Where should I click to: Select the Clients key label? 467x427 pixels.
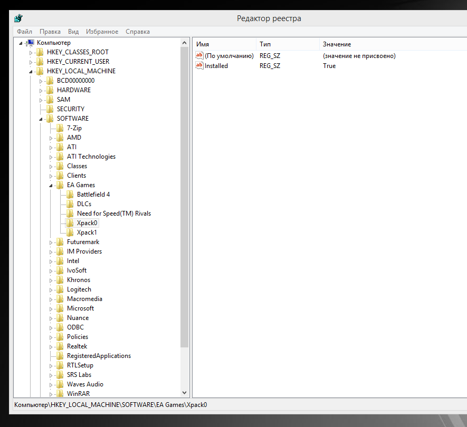pyautogui.click(x=77, y=176)
